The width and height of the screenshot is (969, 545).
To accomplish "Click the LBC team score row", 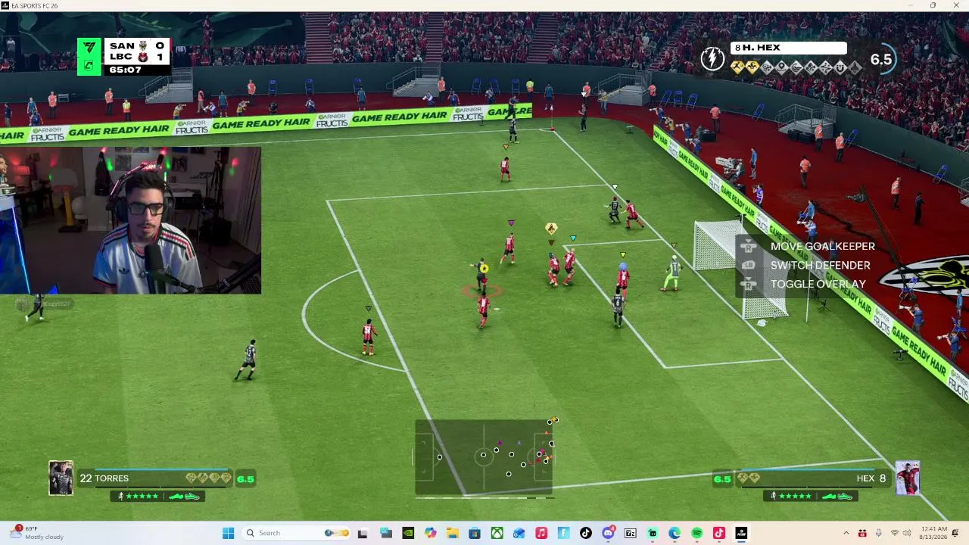I will click(x=136, y=57).
